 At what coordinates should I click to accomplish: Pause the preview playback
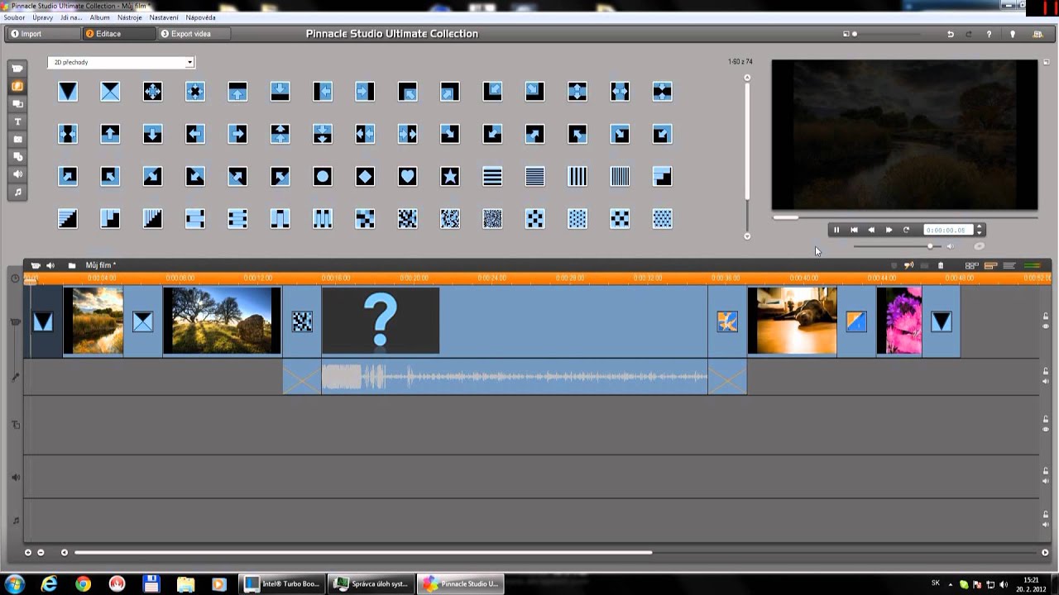click(836, 230)
